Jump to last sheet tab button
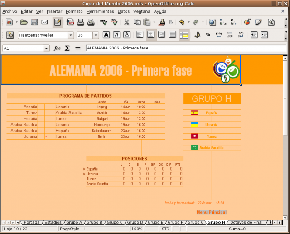This screenshot has width=290, height=234. (18, 222)
